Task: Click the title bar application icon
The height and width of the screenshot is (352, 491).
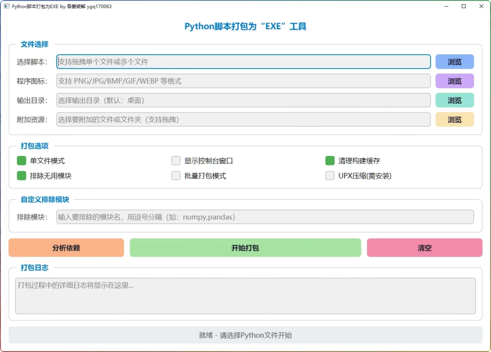Action: [7, 6]
